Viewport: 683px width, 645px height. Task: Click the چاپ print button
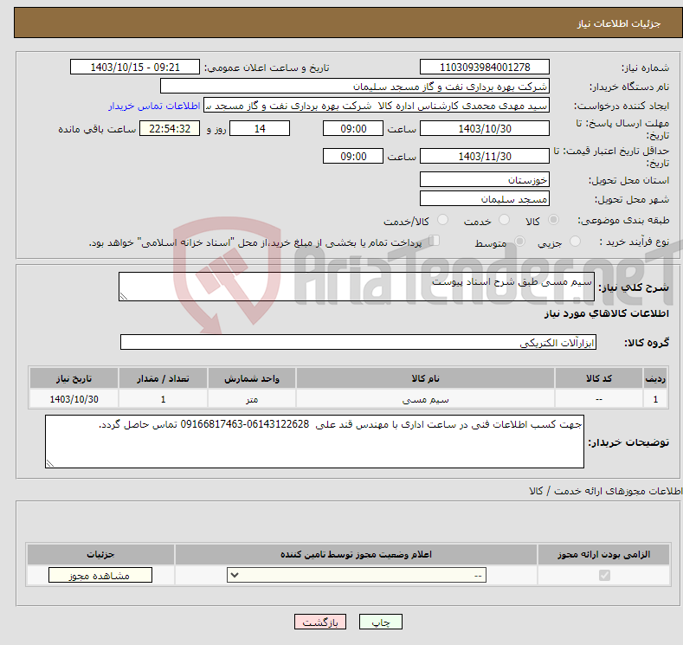(x=381, y=622)
